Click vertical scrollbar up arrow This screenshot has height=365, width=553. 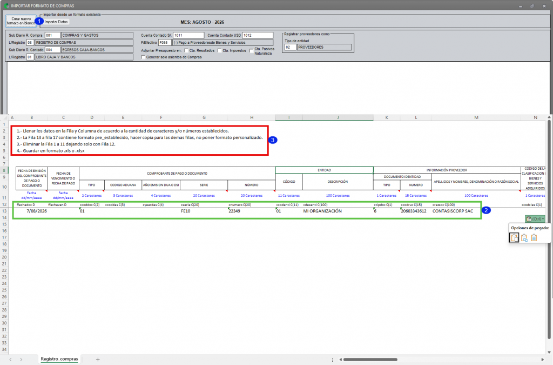pos(549,117)
